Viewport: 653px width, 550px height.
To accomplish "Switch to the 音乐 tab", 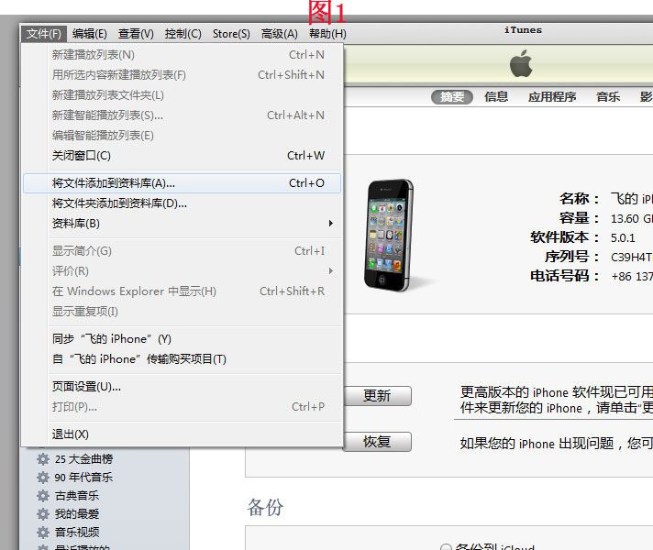I will click(608, 97).
